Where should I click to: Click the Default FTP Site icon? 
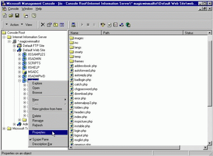(x=19, y=46)
